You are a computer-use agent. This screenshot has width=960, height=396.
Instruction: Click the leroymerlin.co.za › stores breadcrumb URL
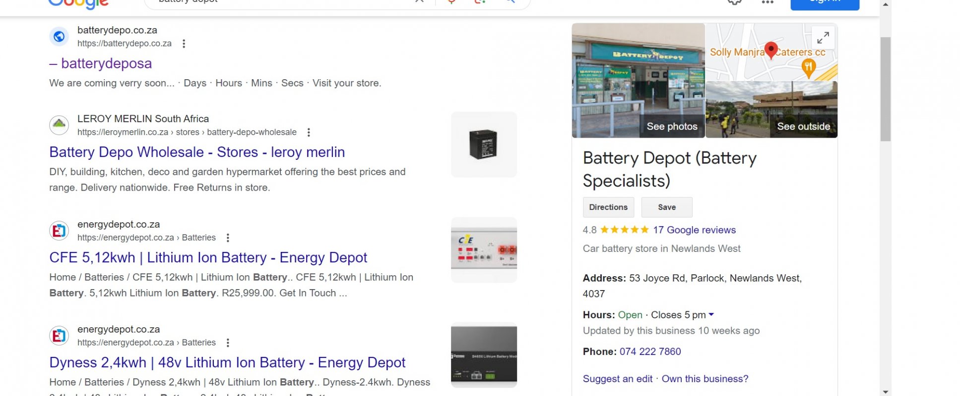pos(187,132)
